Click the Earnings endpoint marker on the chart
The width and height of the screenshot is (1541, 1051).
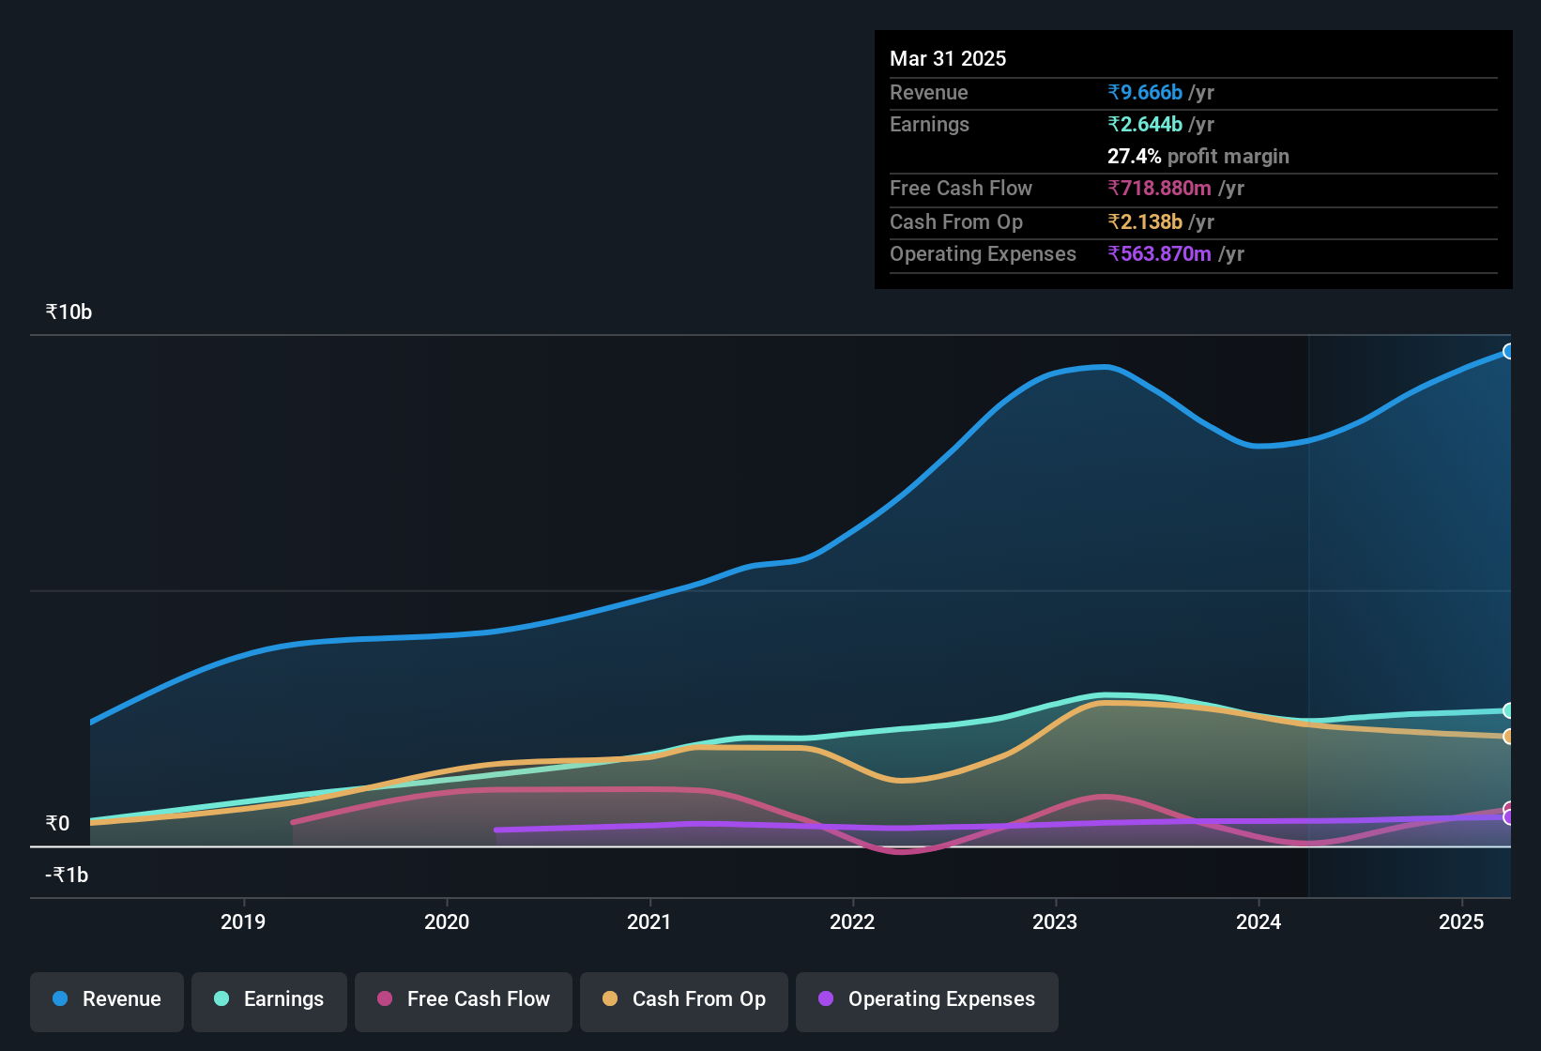click(1509, 710)
